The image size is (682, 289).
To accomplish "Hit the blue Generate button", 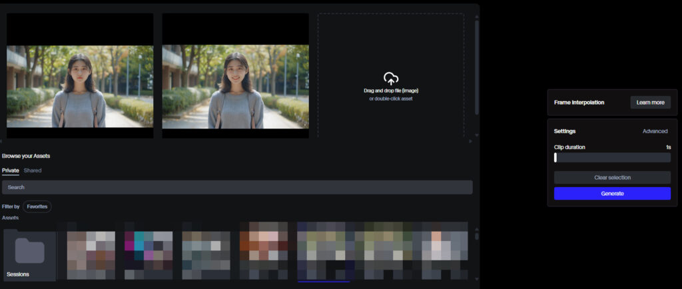I will (x=612, y=193).
